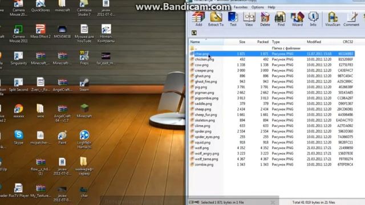Select pigzombie.png in the archive list
Viewport: 365px width, 205px height.
click(272, 98)
